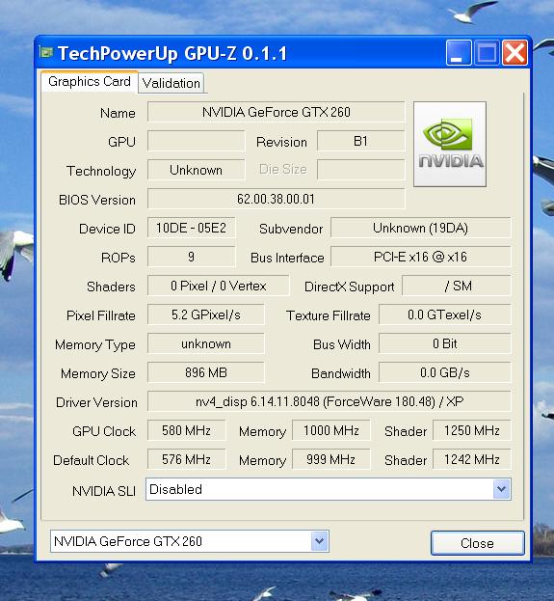Click the Name label

(x=118, y=113)
